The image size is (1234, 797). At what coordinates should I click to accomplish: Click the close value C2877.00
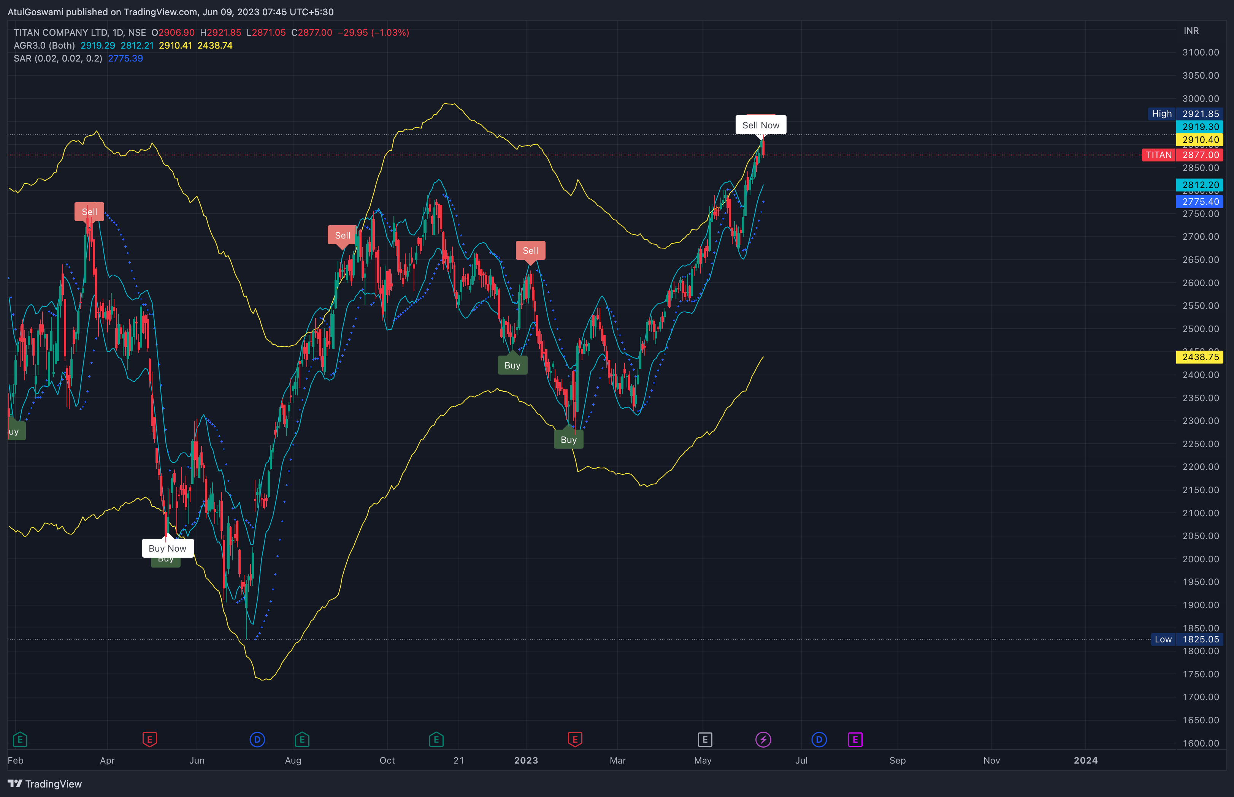312,32
